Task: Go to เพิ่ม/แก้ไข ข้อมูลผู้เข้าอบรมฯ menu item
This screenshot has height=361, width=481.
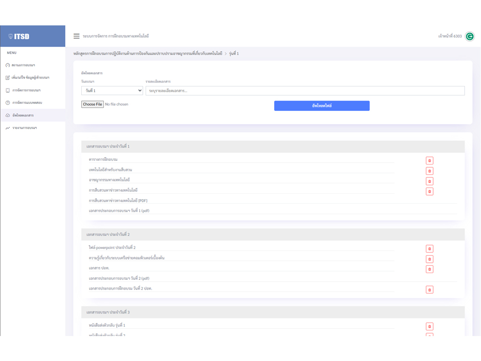Action: 31,78
